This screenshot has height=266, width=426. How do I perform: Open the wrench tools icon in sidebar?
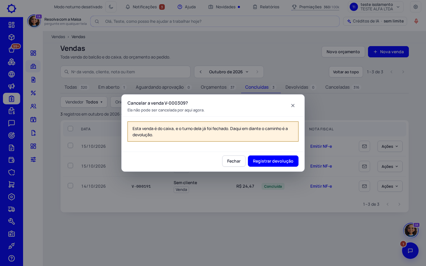(x=12, y=221)
